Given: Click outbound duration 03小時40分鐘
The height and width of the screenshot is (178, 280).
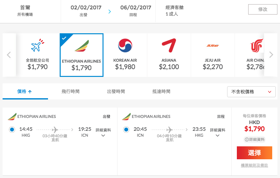Looking at the screenshot, I should tap(55, 136).
